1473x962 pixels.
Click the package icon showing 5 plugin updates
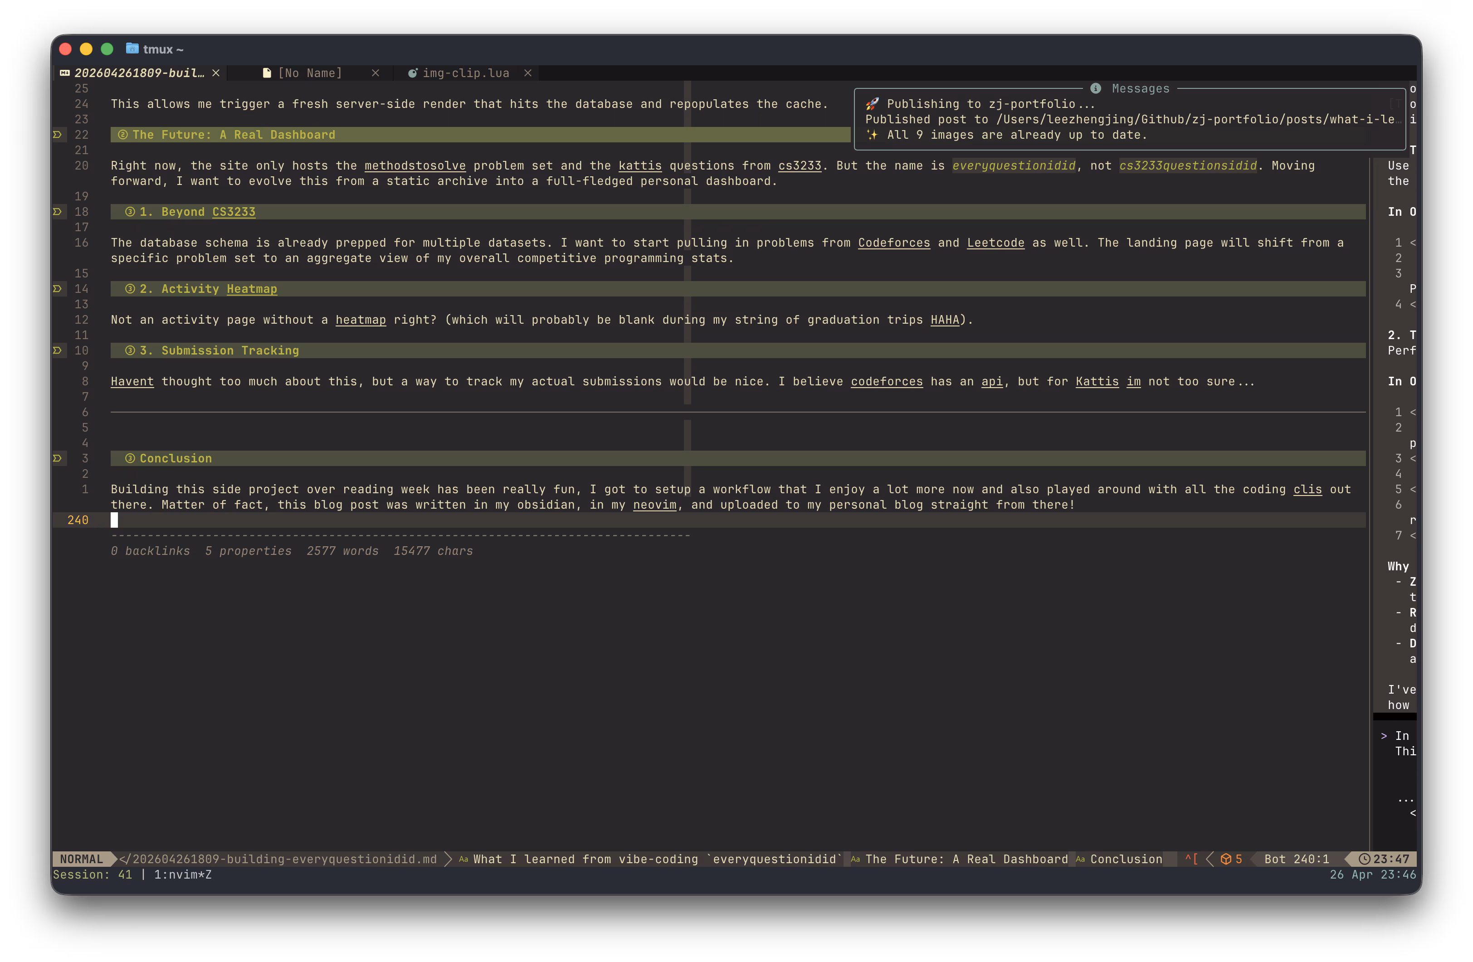coord(1225,859)
